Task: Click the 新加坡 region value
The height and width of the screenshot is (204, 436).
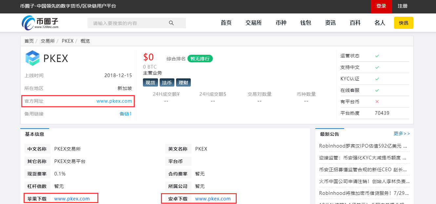Action: pos(125,88)
